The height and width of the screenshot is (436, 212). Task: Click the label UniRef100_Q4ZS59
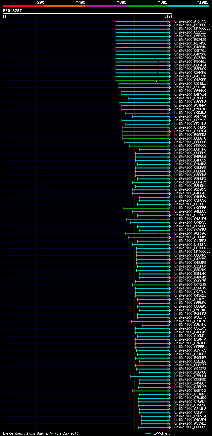(190, 259)
